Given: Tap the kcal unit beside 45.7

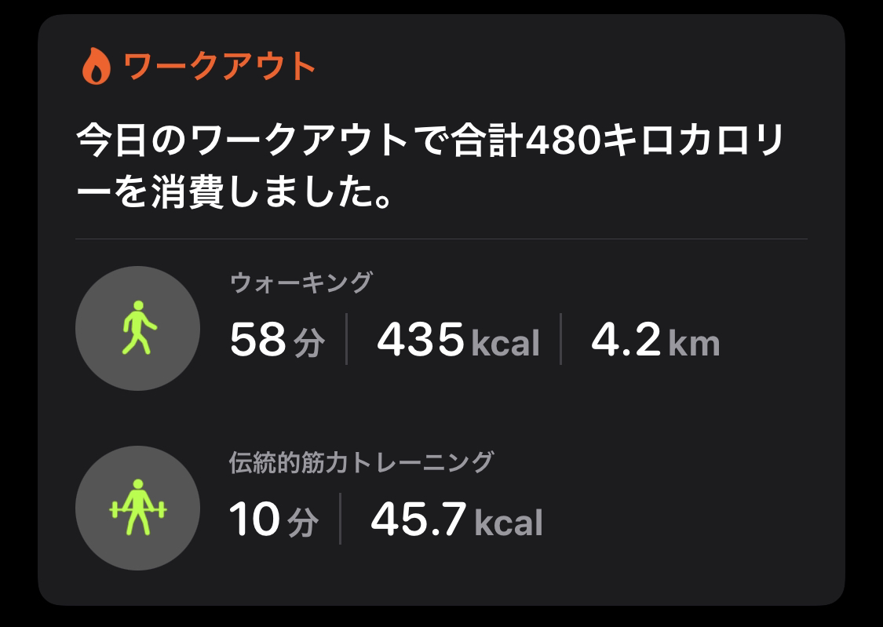Looking at the screenshot, I should (x=509, y=523).
